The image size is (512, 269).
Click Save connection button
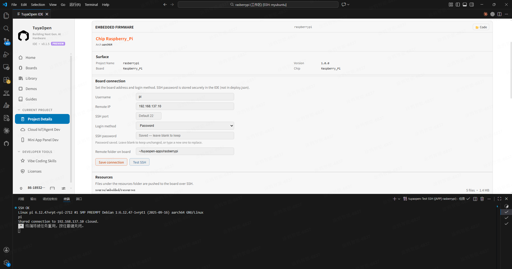point(111,162)
